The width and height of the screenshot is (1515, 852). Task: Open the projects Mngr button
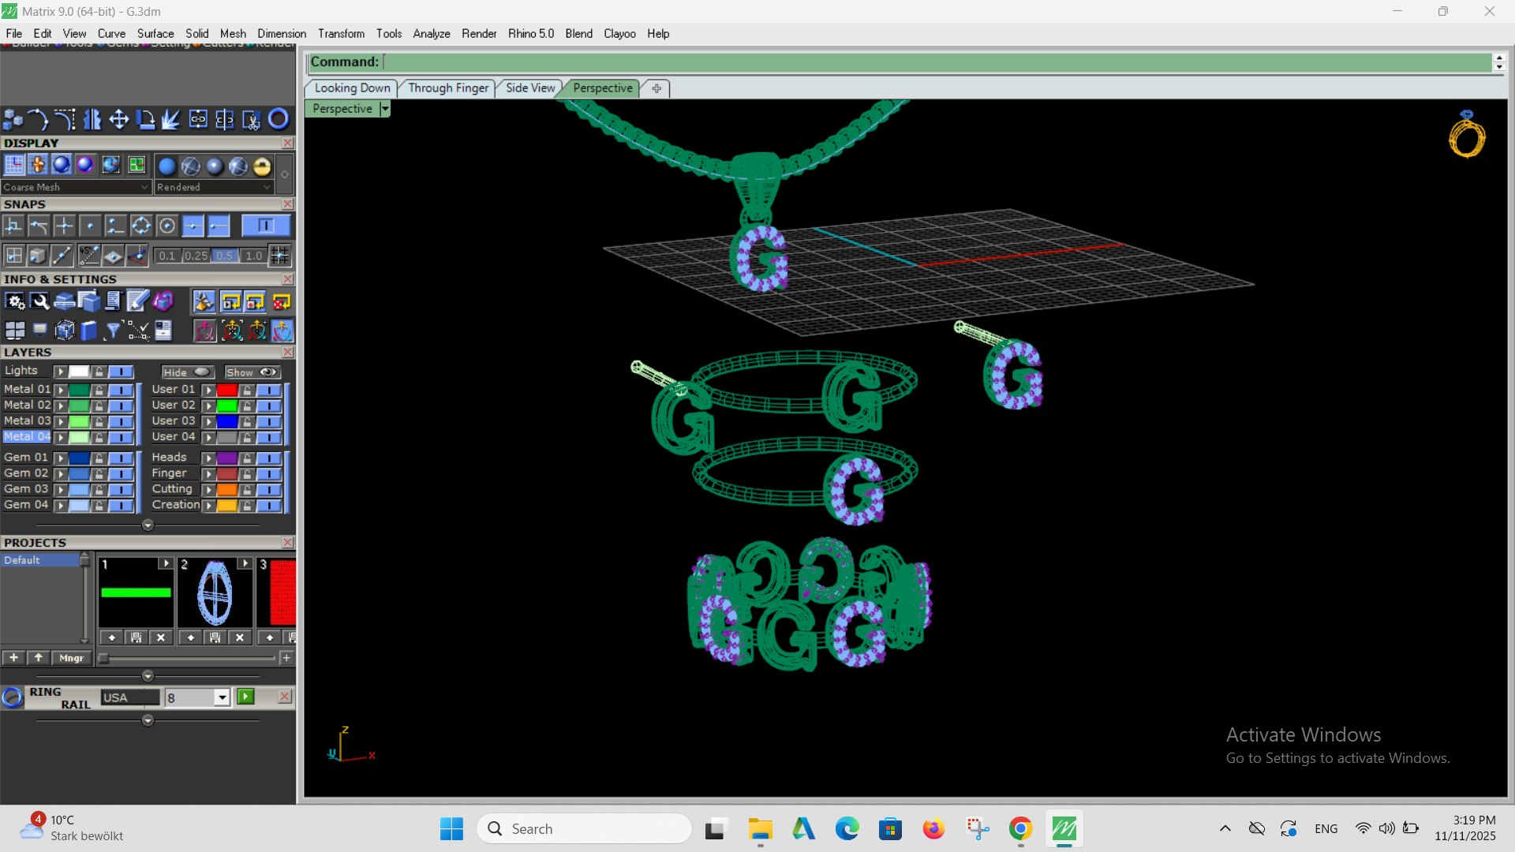(71, 658)
